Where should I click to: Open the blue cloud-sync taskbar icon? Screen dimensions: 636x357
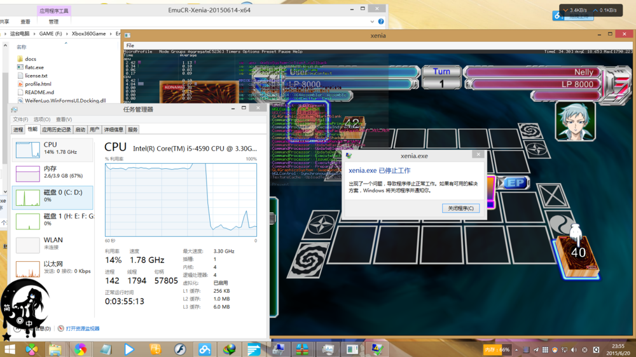tap(204, 349)
